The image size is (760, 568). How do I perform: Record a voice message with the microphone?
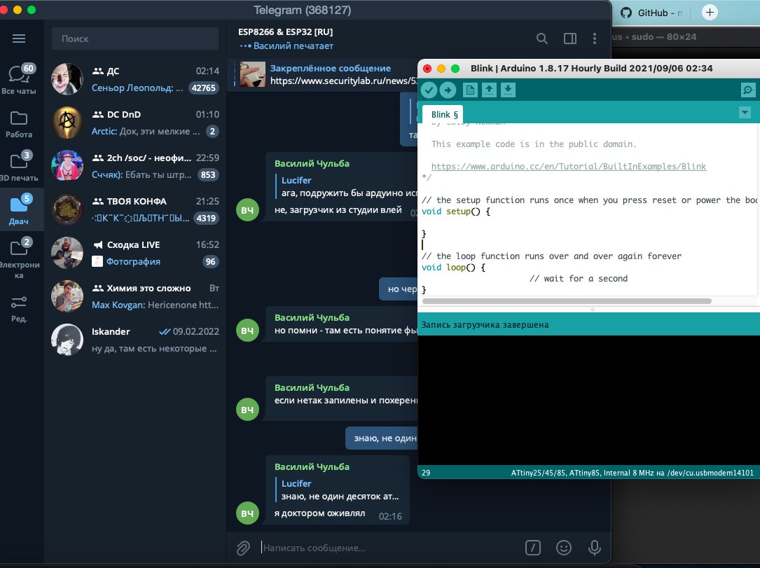594,548
